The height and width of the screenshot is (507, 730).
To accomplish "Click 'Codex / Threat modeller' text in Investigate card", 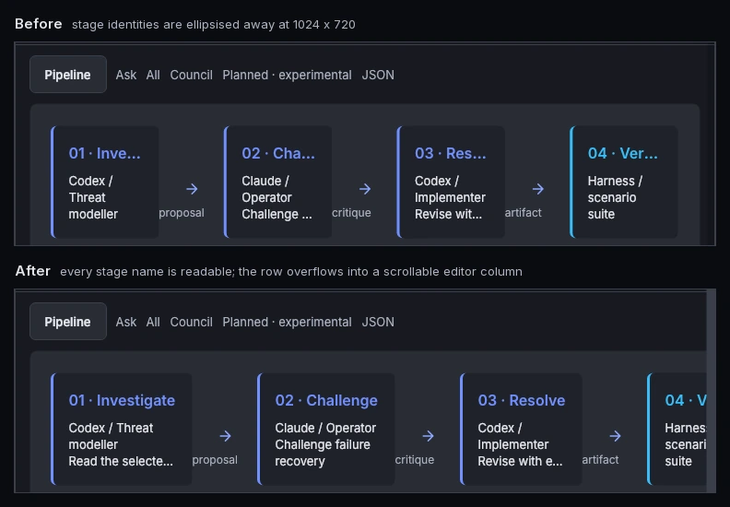I will (x=111, y=436).
